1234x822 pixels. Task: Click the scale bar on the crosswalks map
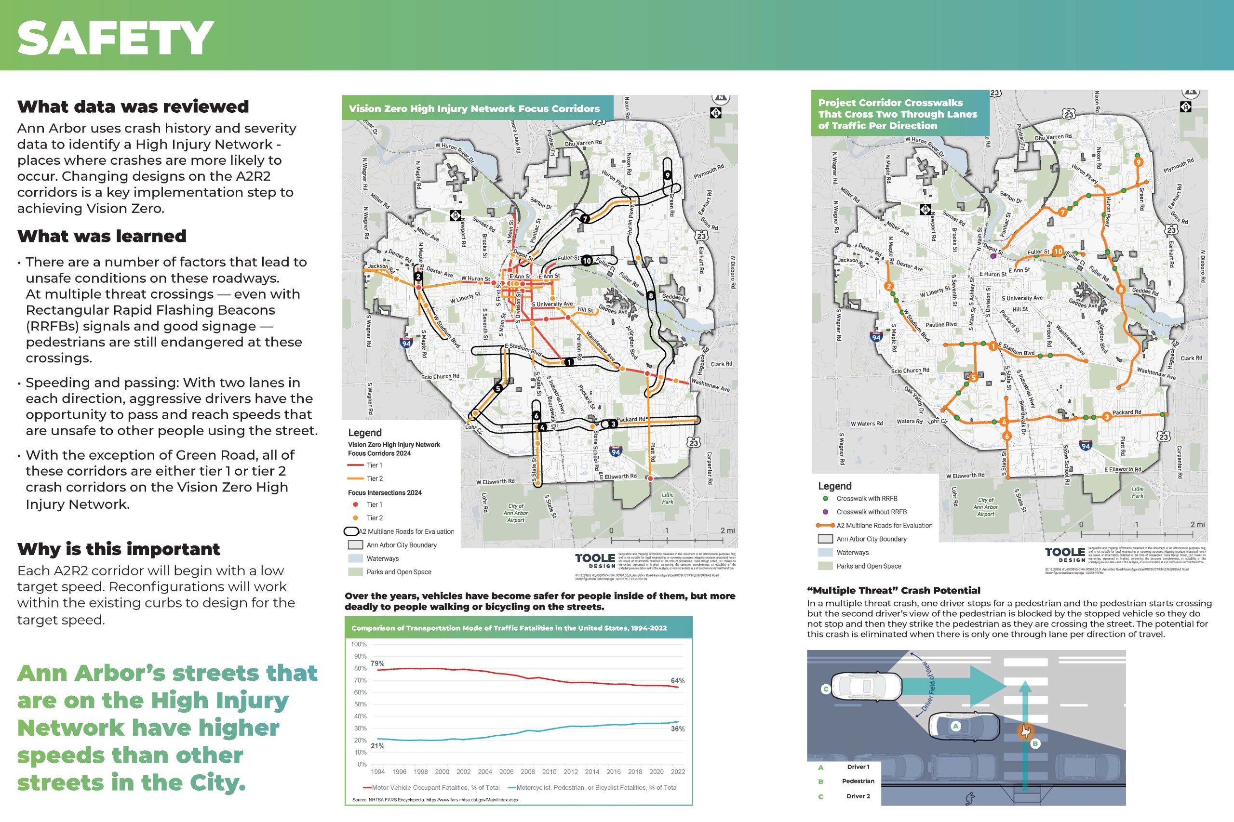pos(1137,534)
